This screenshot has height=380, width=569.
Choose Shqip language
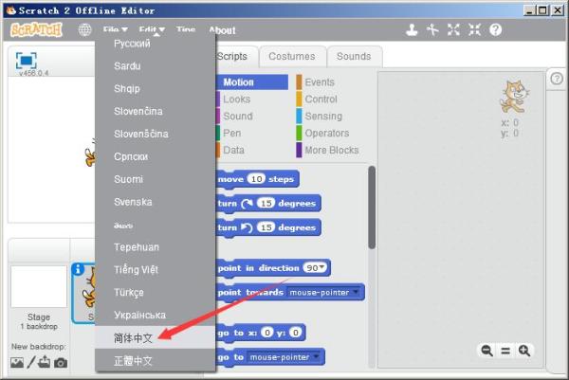coord(156,89)
